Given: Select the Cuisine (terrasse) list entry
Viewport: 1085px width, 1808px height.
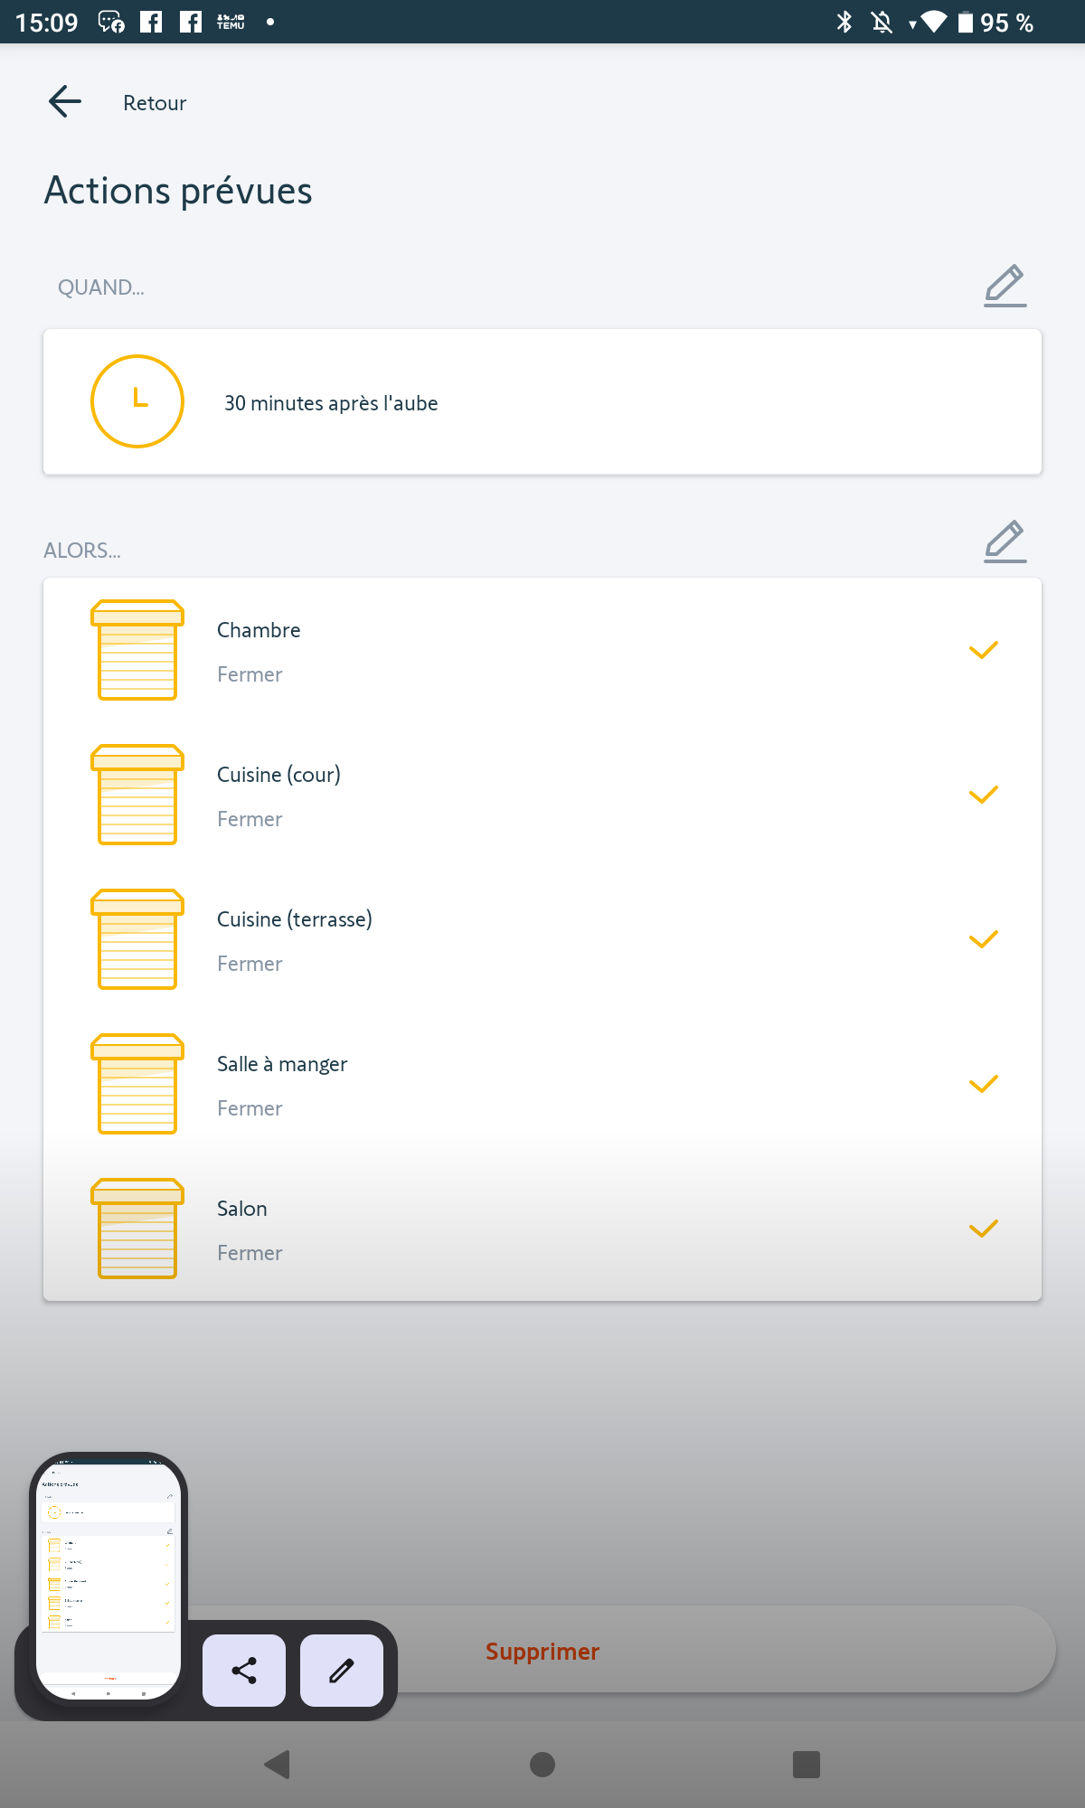Looking at the screenshot, I should pos(542,940).
